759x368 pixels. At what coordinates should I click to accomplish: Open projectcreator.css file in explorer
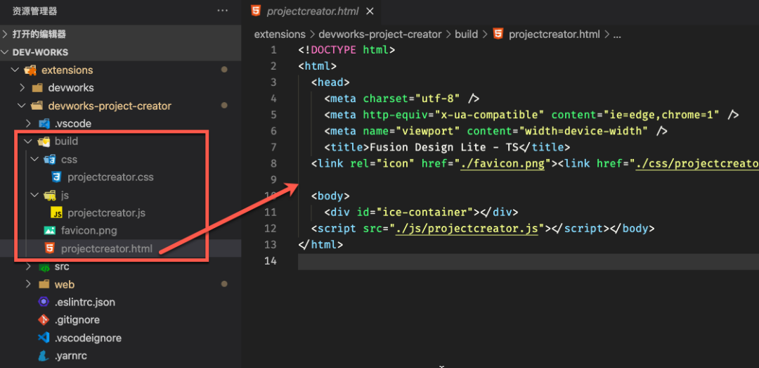(x=110, y=177)
